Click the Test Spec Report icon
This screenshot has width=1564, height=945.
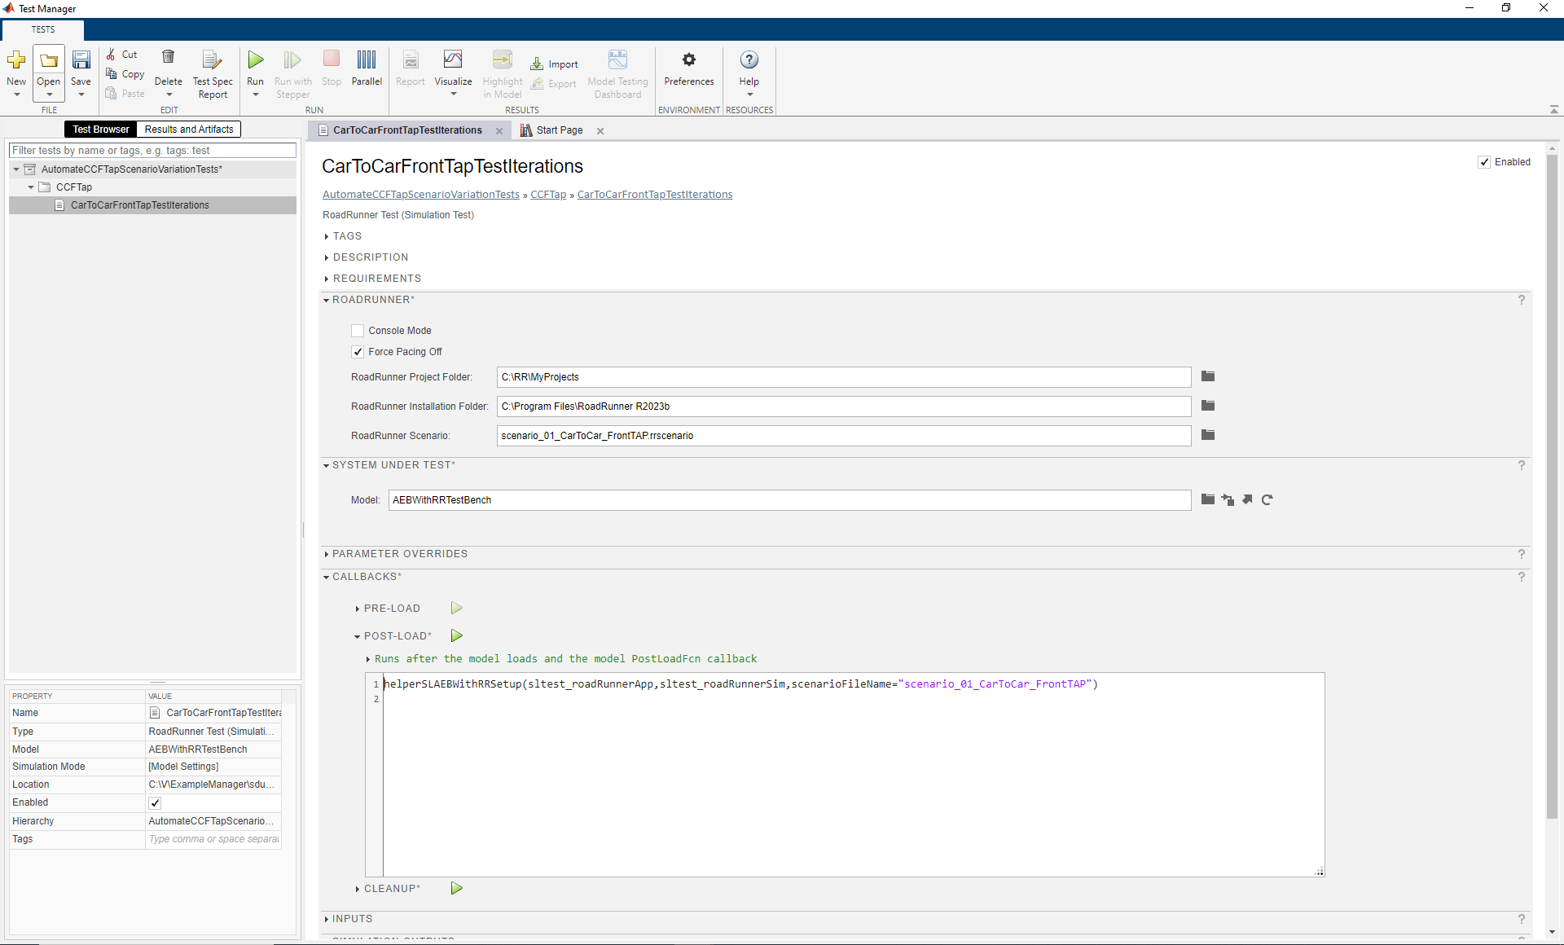click(x=212, y=60)
